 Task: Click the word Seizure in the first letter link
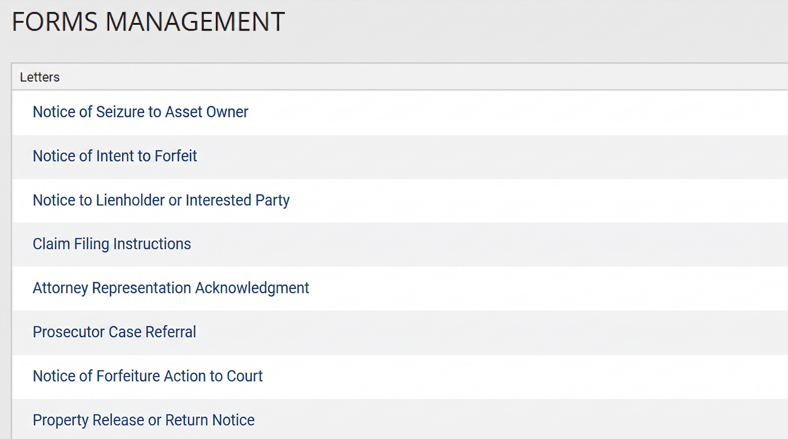(120, 112)
